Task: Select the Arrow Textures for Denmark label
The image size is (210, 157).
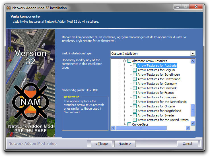Action: (157, 88)
